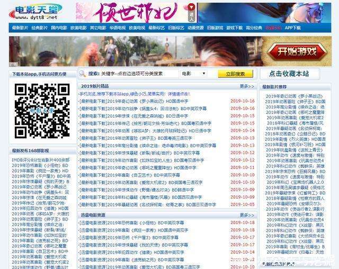Open 《红雀特工》 link in 最新影片推荐 sidebar
Viewport: 339px width, 269px height.
295,193
